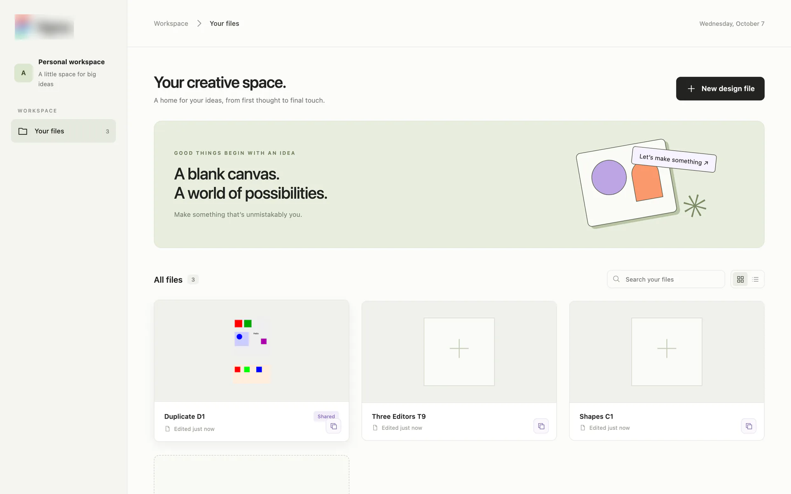Open the Three Editors T9 thumbnail

click(x=459, y=352)
